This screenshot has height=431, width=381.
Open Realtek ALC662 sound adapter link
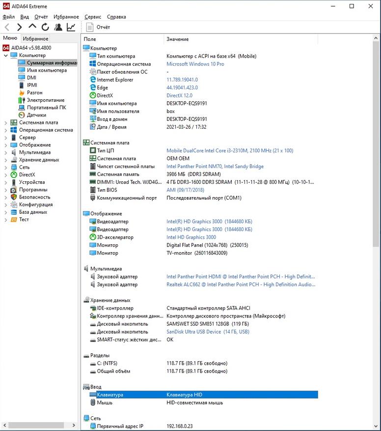coord(241,285)
